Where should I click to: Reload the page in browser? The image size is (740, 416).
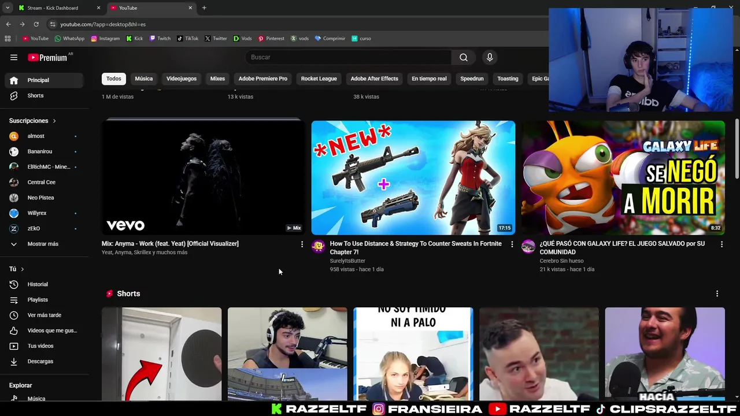click(36, 24)
